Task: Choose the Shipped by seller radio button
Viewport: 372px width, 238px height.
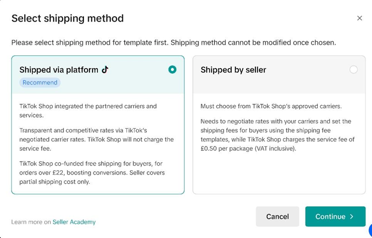Action: [353, 69]
